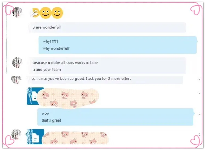205x150 pixels.
Task: Select "beacuse u make all ours works" message
Action: [x=65, y=62]
